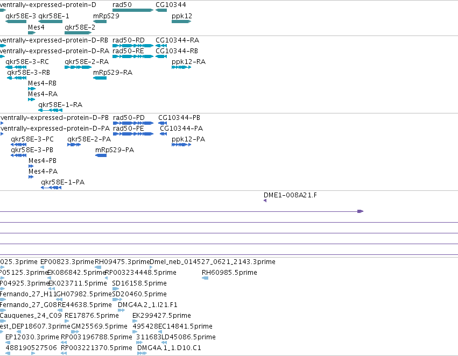Select RH60985.5prime EST
Viewport: 458px width, 356px height.
(205, 278)
